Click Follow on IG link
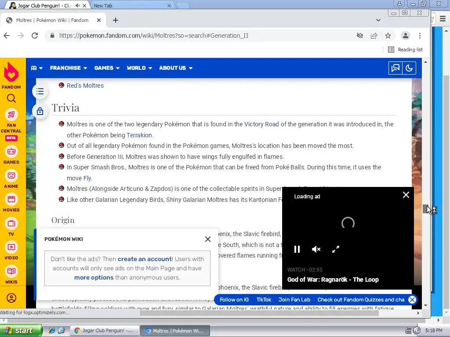Image resolution: width=450 pixels, height=337 pixels. [234, 300]
